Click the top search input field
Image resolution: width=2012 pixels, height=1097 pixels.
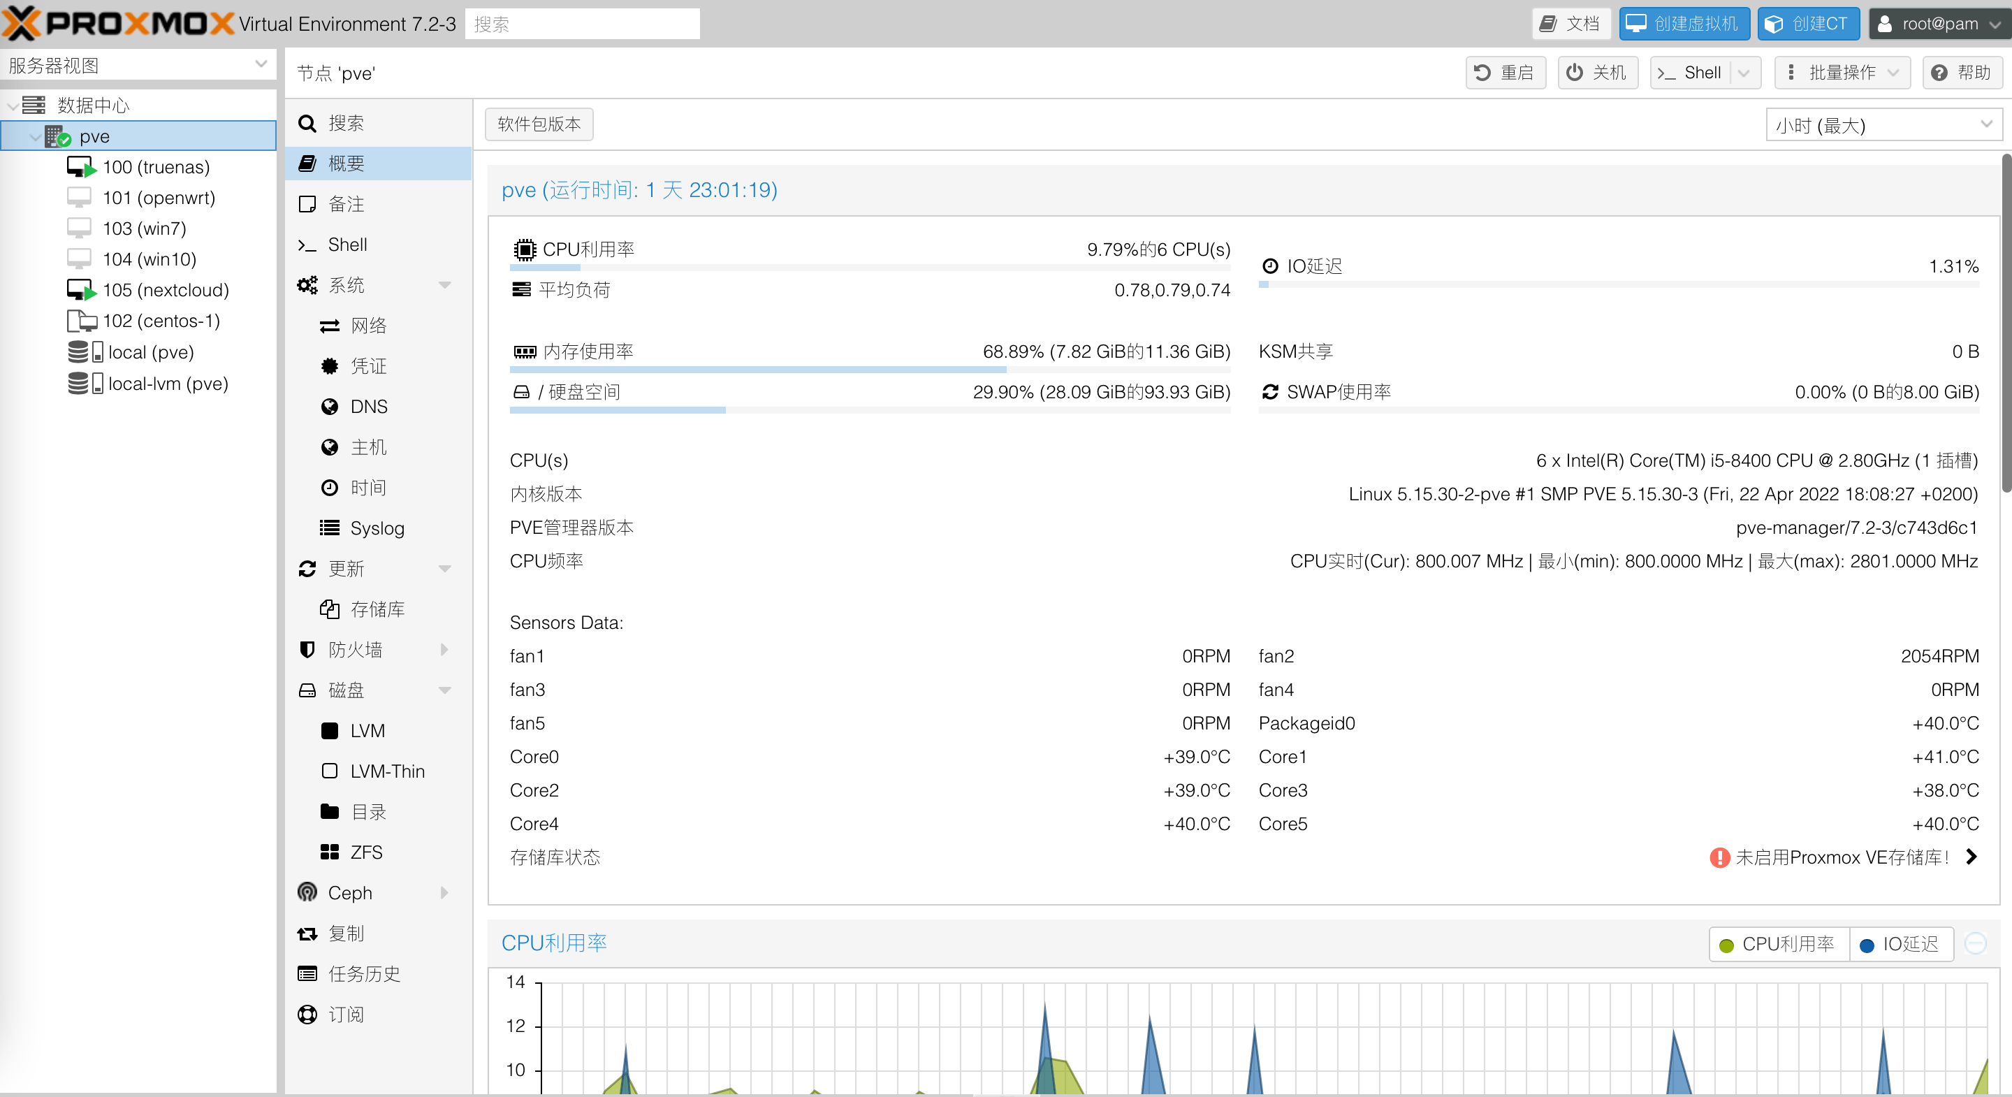pyautogui.click(x=582, y=24)
